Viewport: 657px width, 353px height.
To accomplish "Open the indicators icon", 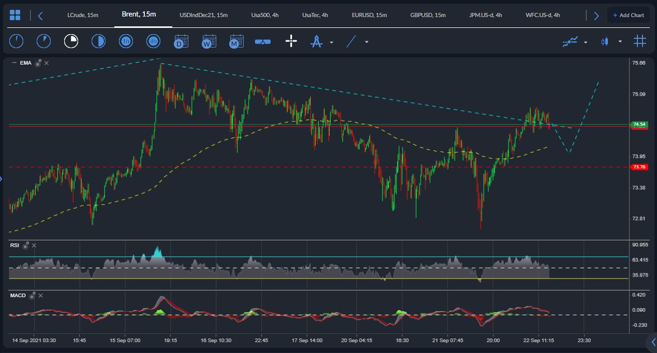I will click(570, 42).
